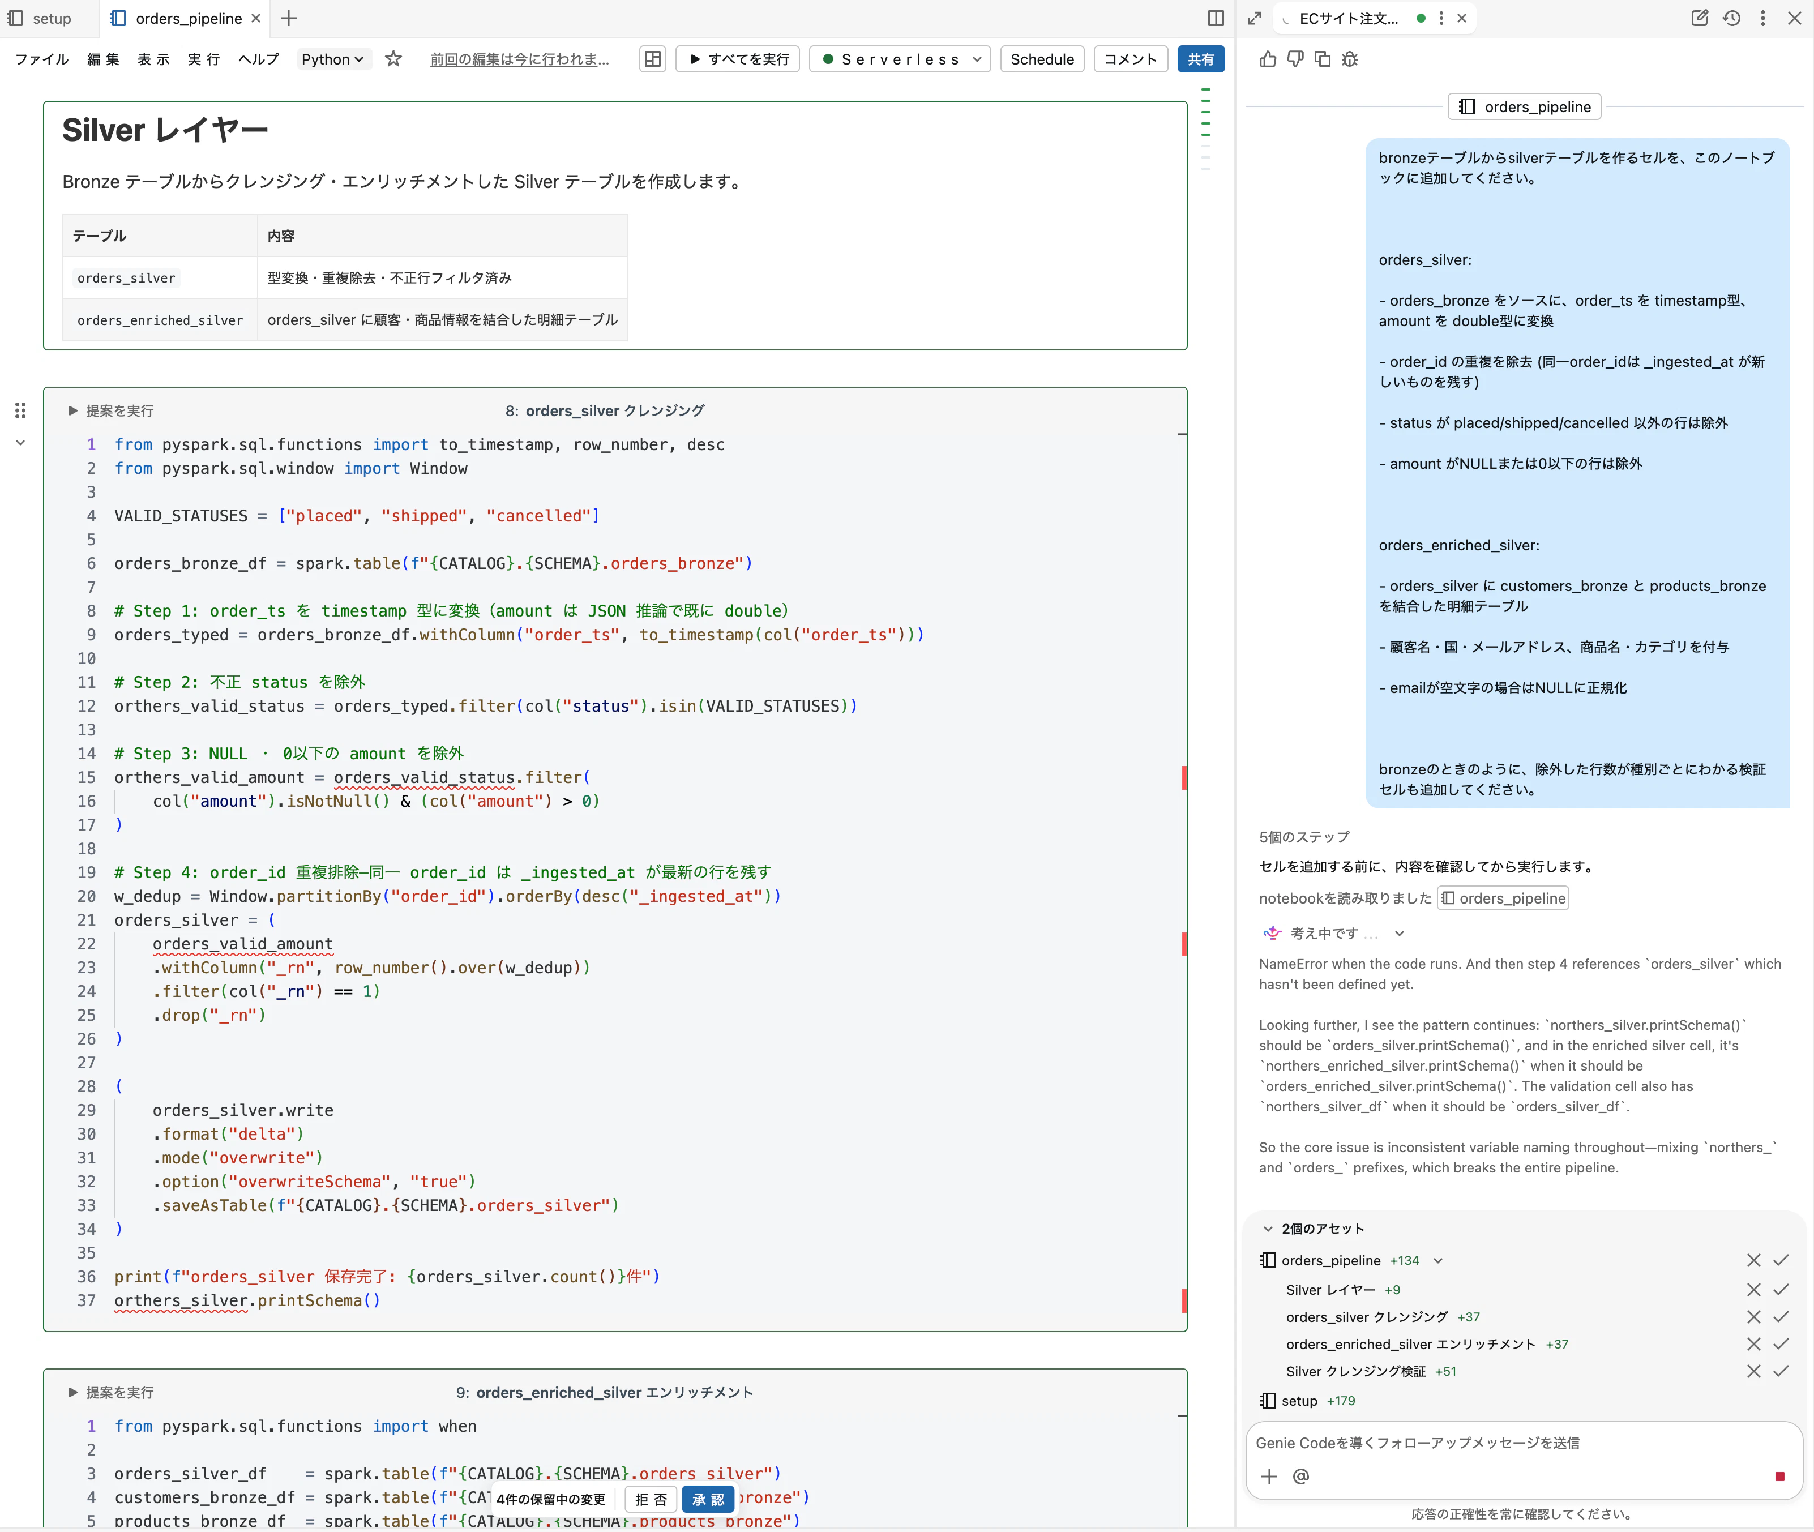The image size is (1814, 1532).
Task: Open the chat history clock icon
Action: pyautogui.click(x=1731, y=18)
